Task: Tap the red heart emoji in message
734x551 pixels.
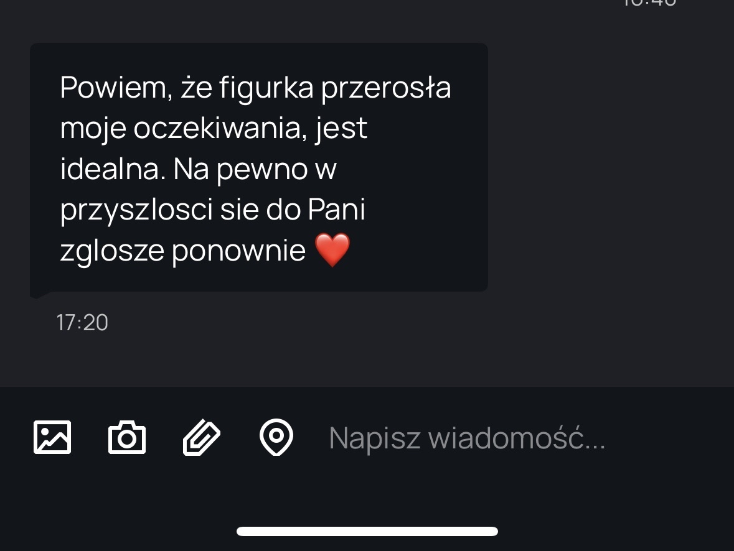Action: (332, 250)
